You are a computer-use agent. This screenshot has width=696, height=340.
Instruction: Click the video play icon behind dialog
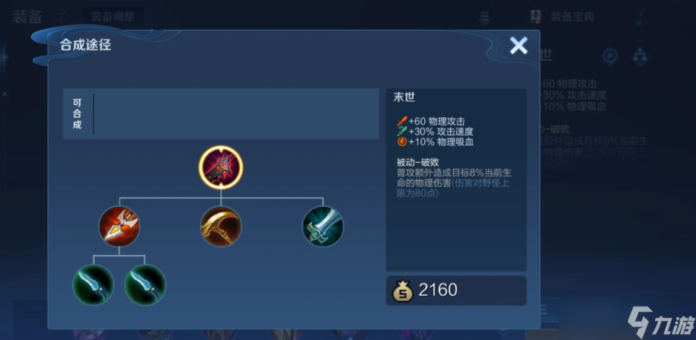[x=610, y=56]
